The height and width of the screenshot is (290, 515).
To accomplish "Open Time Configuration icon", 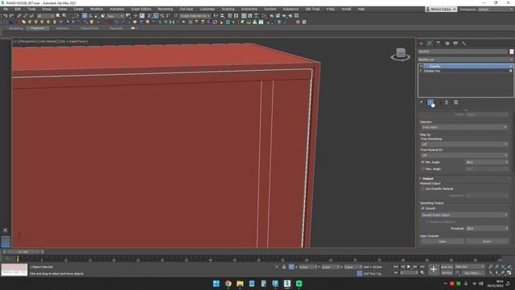I will pyautogui.click(x=422, y=273).
